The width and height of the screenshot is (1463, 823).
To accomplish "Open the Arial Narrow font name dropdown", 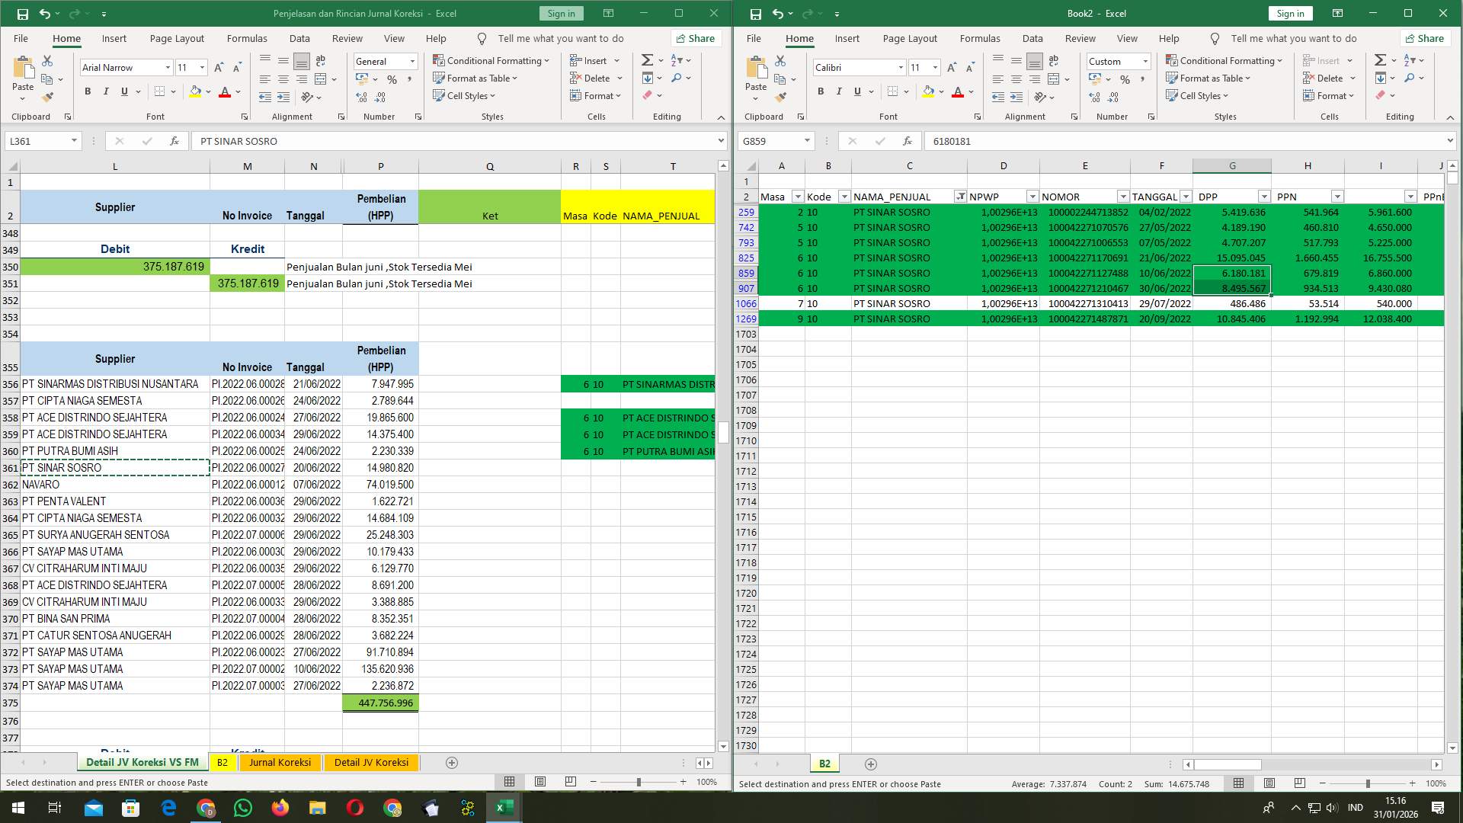I will point(168,68).
